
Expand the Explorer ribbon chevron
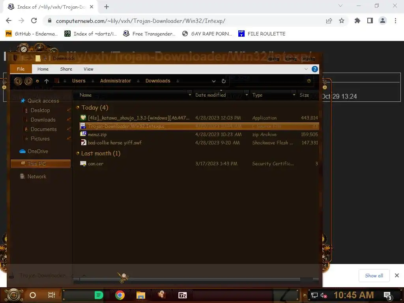306,69
